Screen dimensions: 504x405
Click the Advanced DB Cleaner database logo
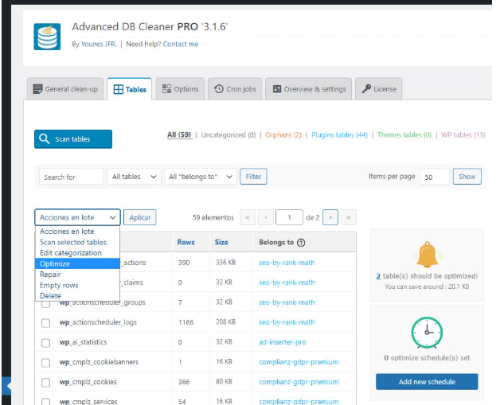click(47, 37)
